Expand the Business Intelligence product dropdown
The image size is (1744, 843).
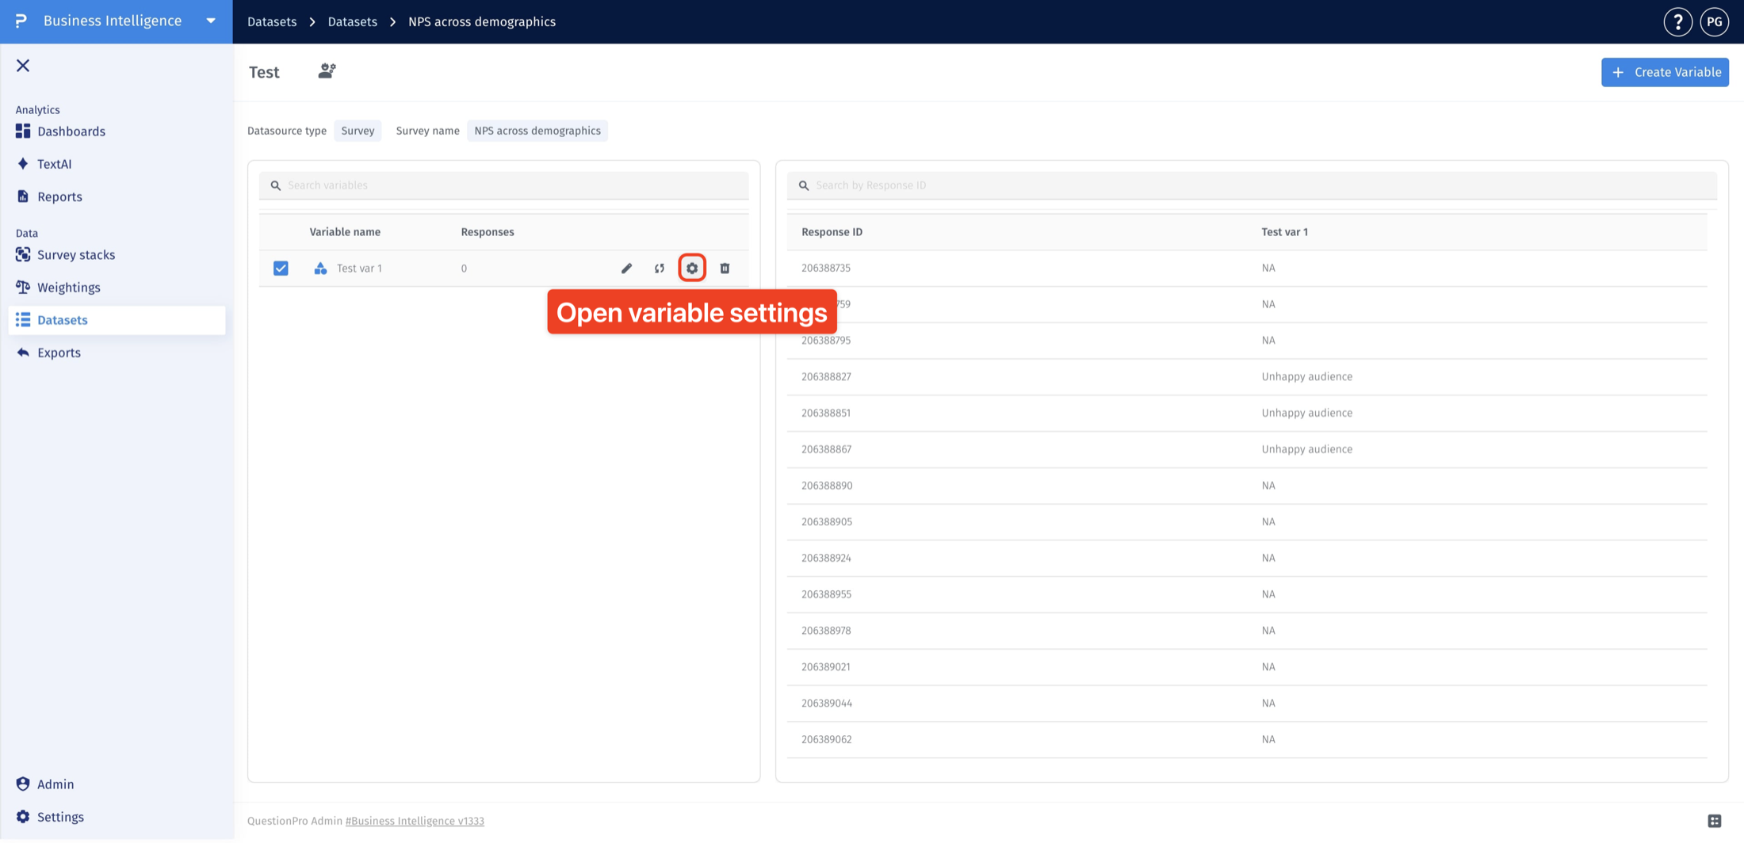tap(211, 21)
